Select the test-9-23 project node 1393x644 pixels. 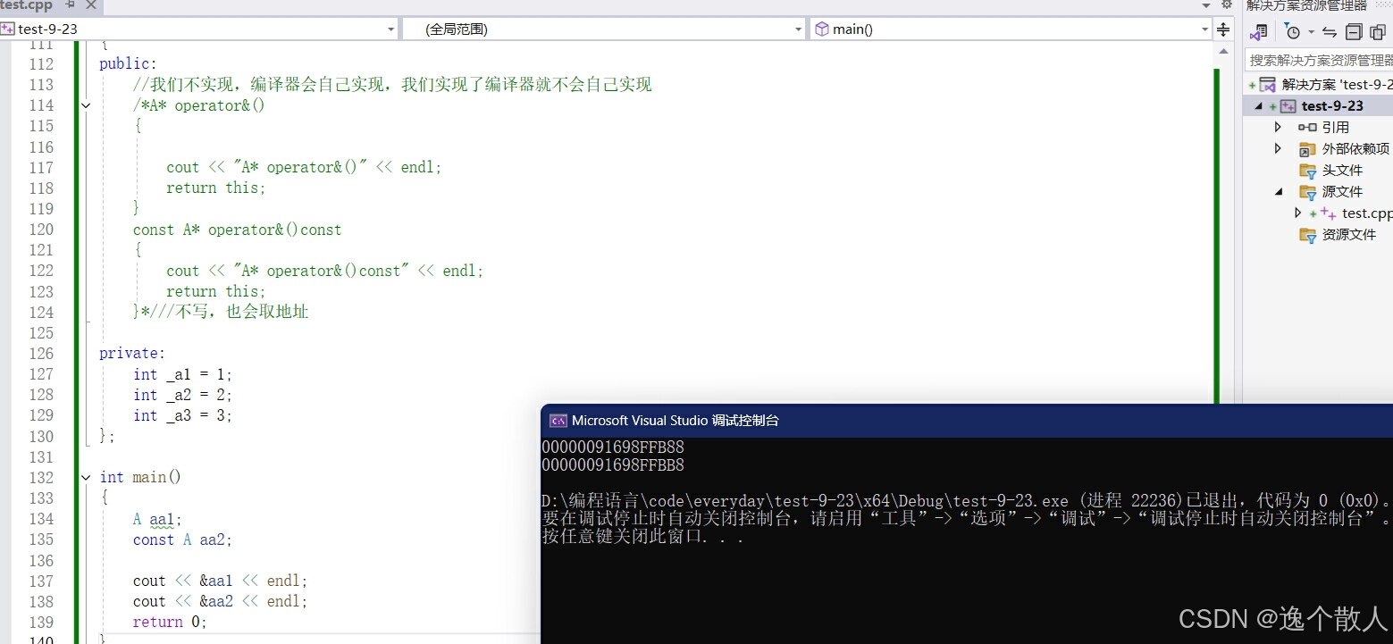(1332, 105)
